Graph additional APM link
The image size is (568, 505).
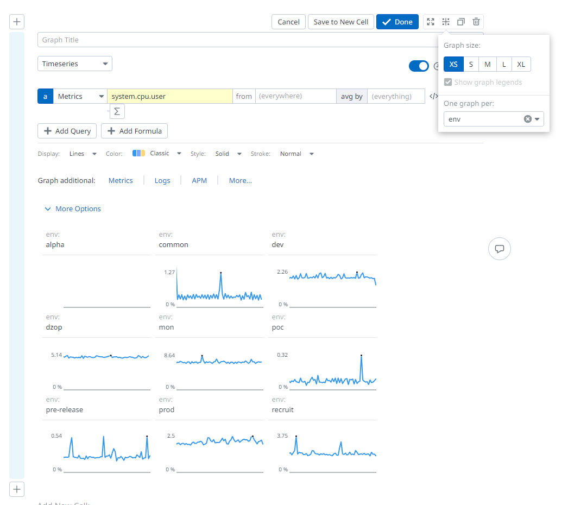point(199,180)
